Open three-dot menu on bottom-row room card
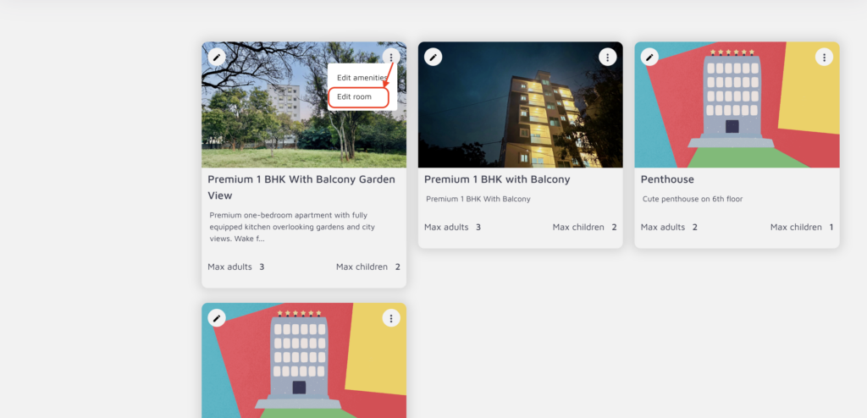 point(390,318)
